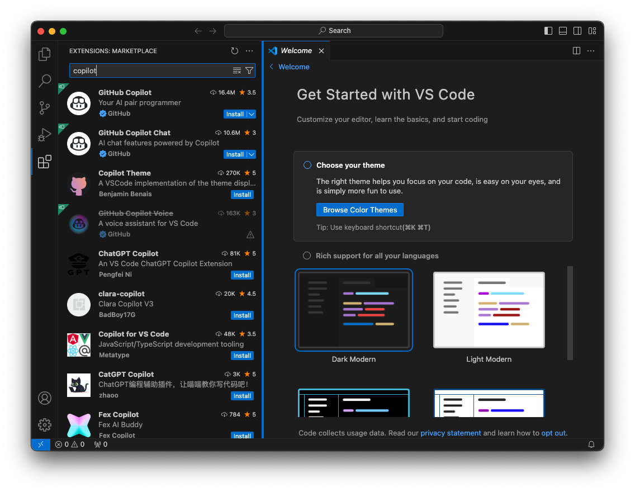Open the clara-copilot extension title
This screenshot has height=492, width=635.
point(121,294)
